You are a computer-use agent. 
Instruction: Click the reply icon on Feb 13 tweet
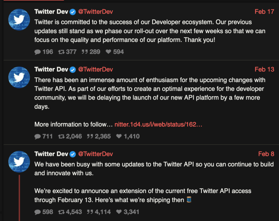(x=37, y=136)
